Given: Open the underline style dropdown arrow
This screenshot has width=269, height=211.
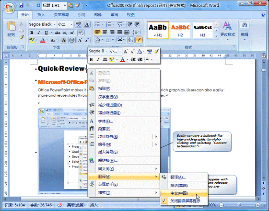Looking at the screenshot, I should click(x=51, y=33).
